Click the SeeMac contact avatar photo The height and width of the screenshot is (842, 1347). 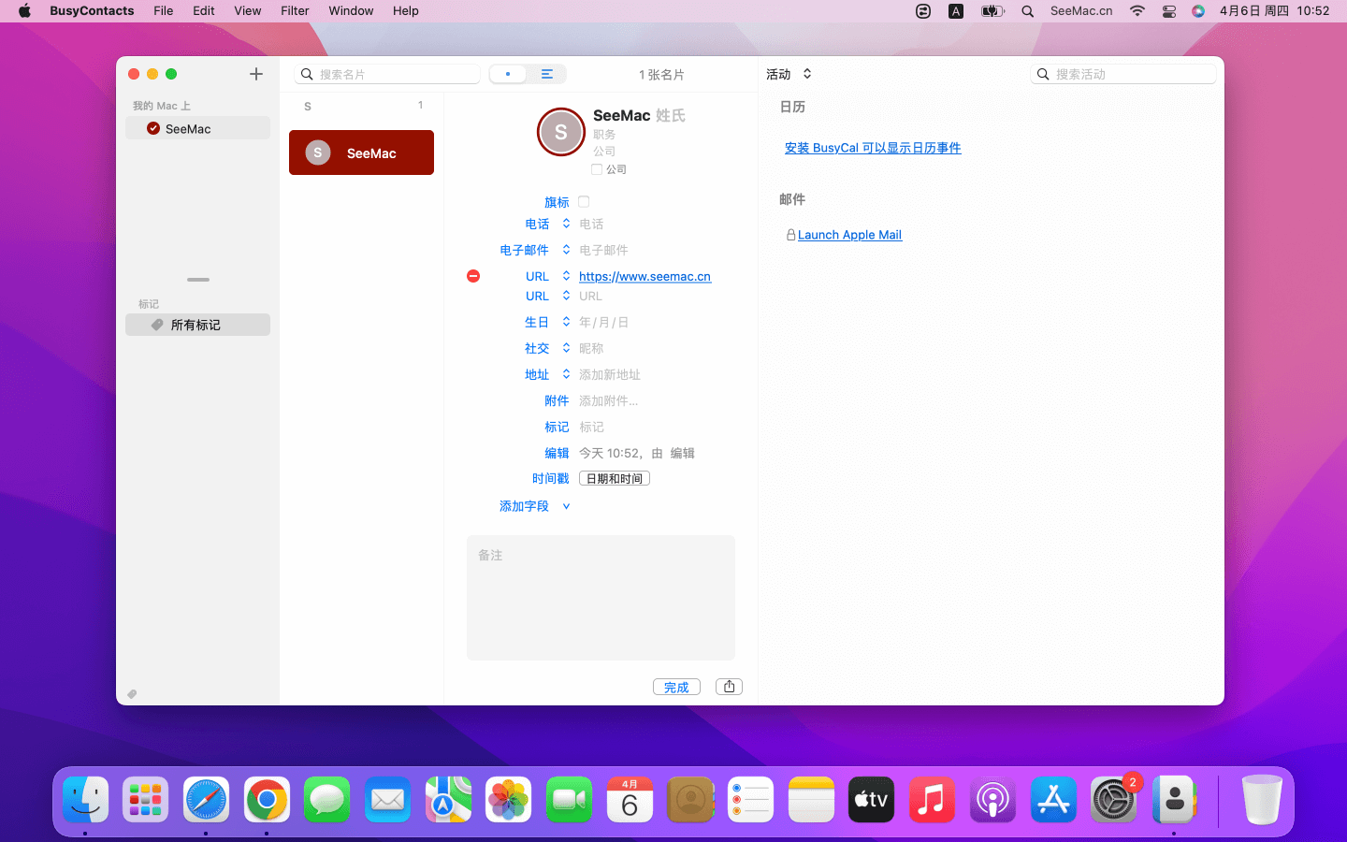[x=560, y=132]
